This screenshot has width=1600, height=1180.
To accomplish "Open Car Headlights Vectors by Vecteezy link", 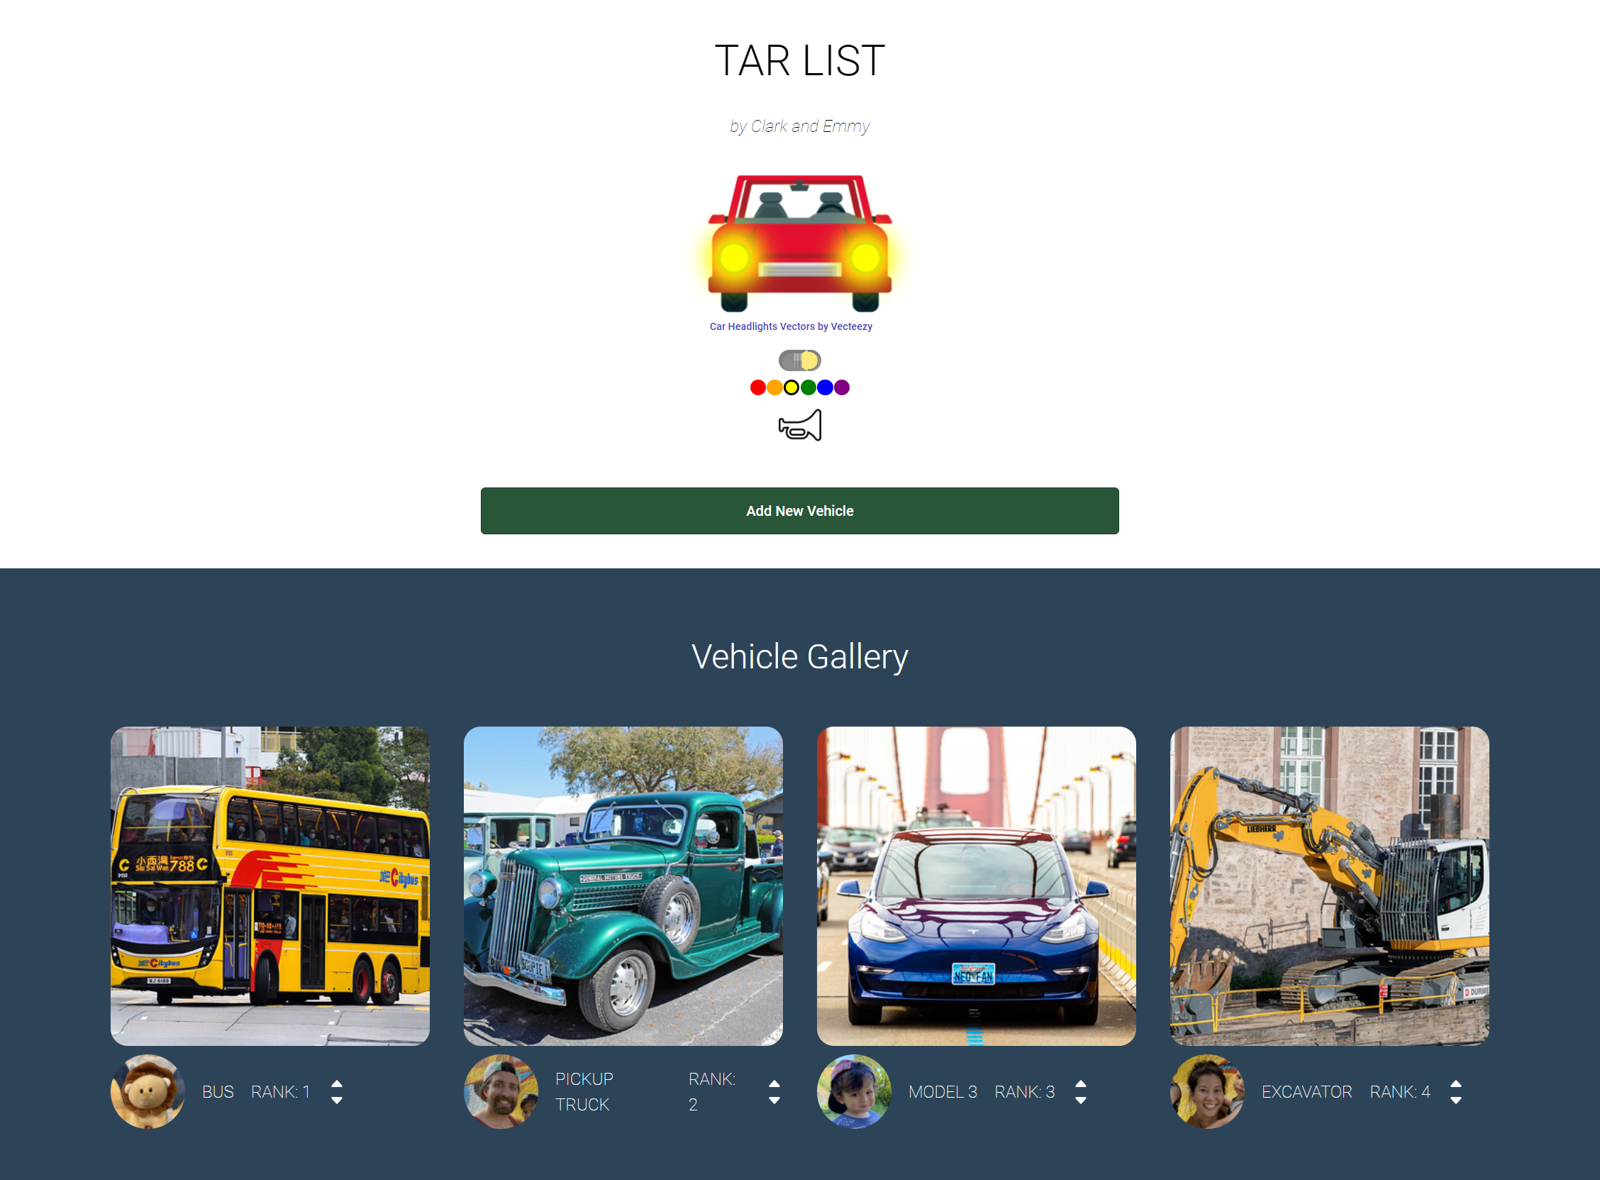I will coord(790,326).
